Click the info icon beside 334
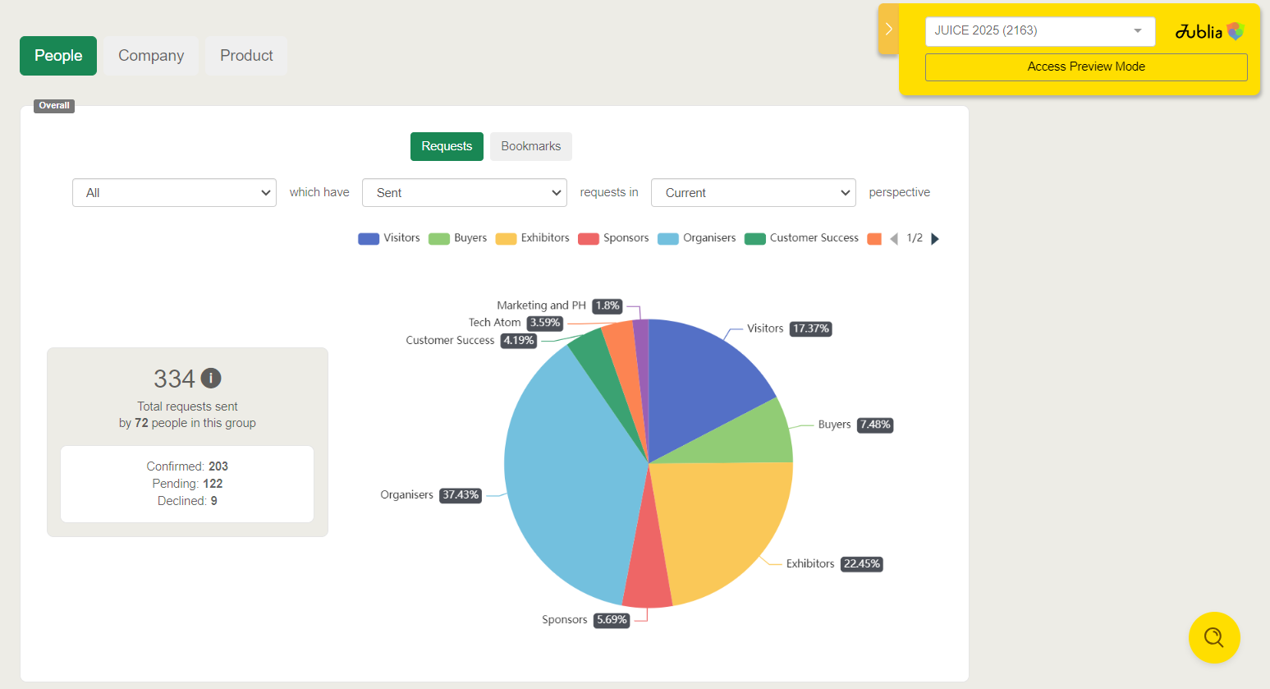The image size is (1270, 689). (211, 378)
